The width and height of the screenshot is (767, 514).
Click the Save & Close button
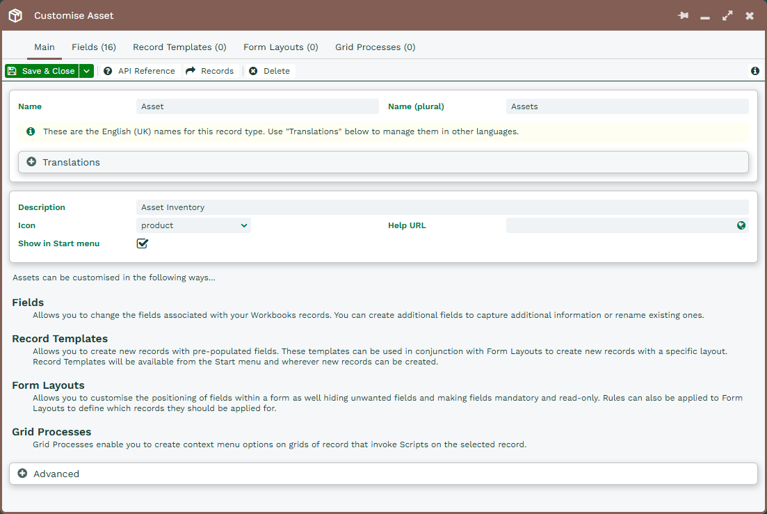point(42,71)
